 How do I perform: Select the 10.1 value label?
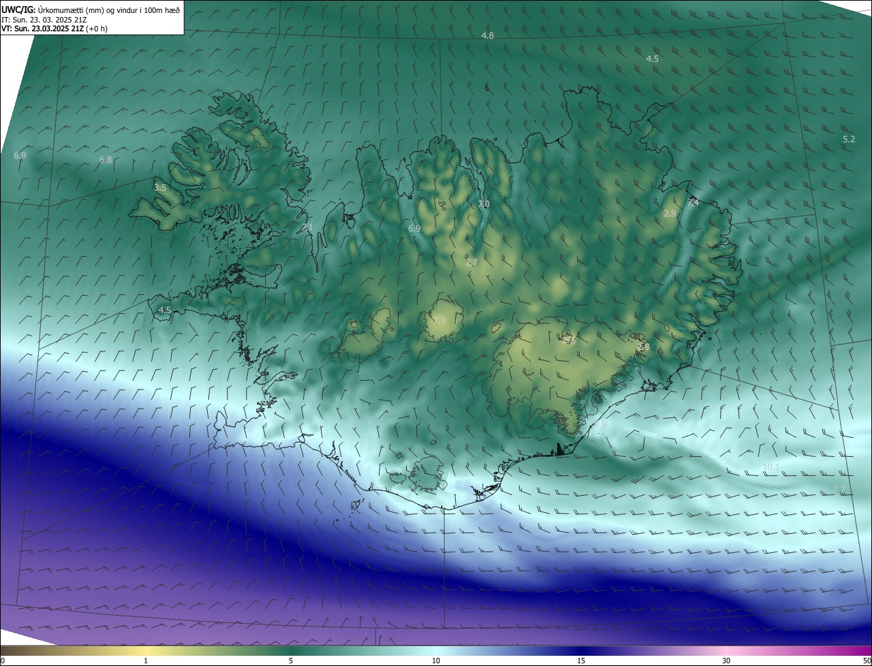(x=771, y=467)
